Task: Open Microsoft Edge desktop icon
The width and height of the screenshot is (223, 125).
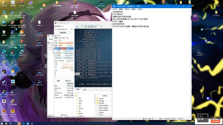Action: click(4, 53)
